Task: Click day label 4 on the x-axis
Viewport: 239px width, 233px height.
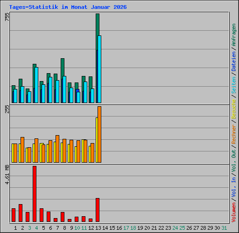Action: 36,228
